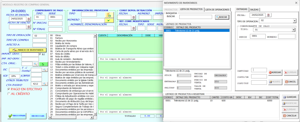Expand the Comprobante de Pago Tipo dropdown
The width and height of the screenshot is (300, 122).
coord(293,30)
